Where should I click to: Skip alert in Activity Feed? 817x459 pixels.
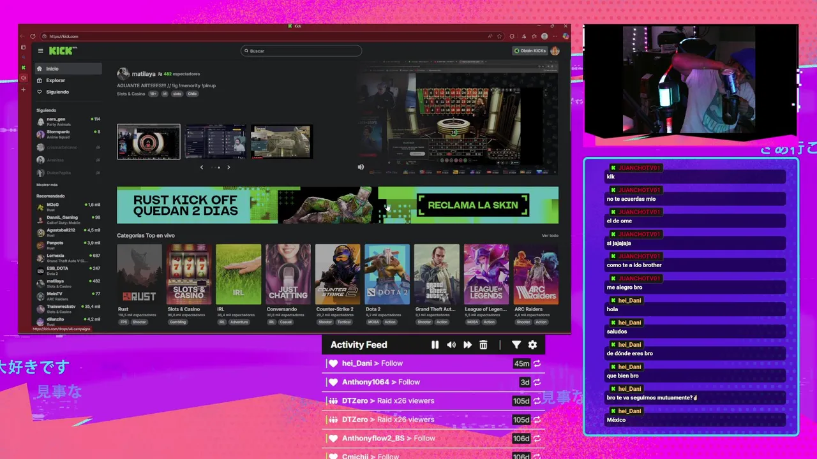[x=467, y=345]
